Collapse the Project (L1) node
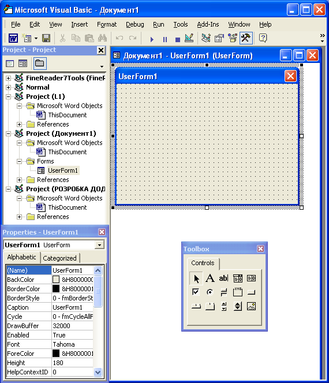The height and width of the screenshot is (383, 329). (x=8, y=96)
